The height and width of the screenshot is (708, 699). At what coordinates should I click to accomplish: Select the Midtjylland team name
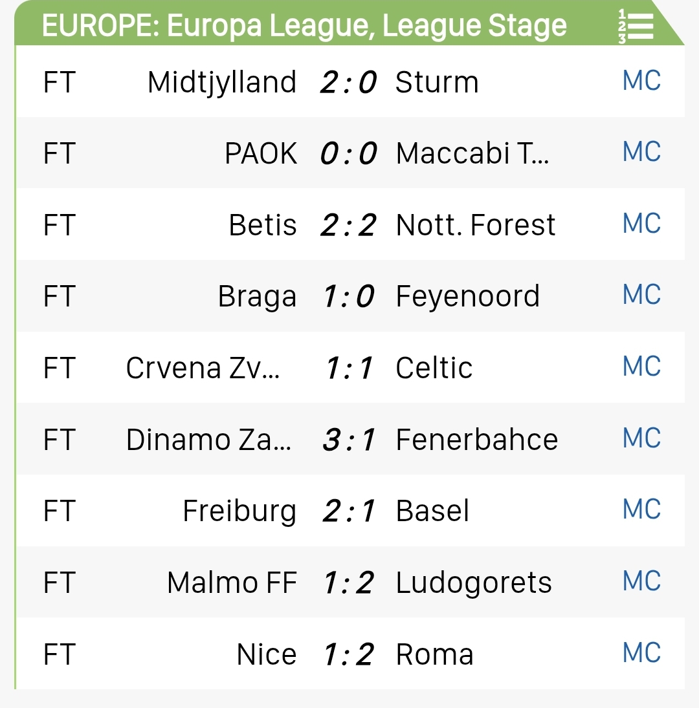click(222, 83)
